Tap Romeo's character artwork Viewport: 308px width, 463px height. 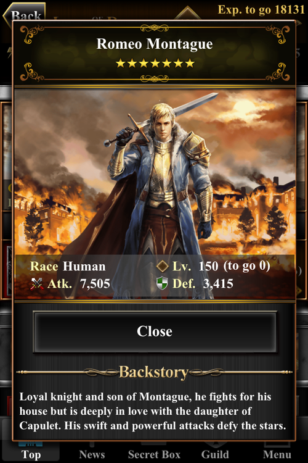155,171
